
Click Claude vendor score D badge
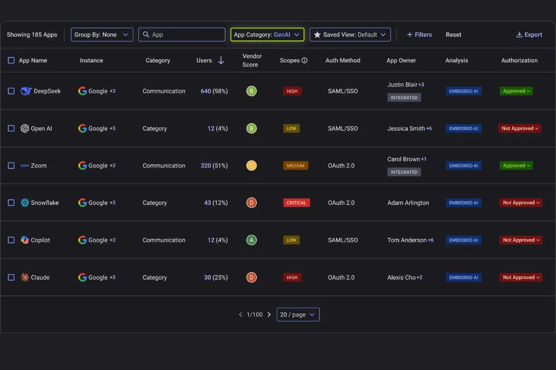251,277
